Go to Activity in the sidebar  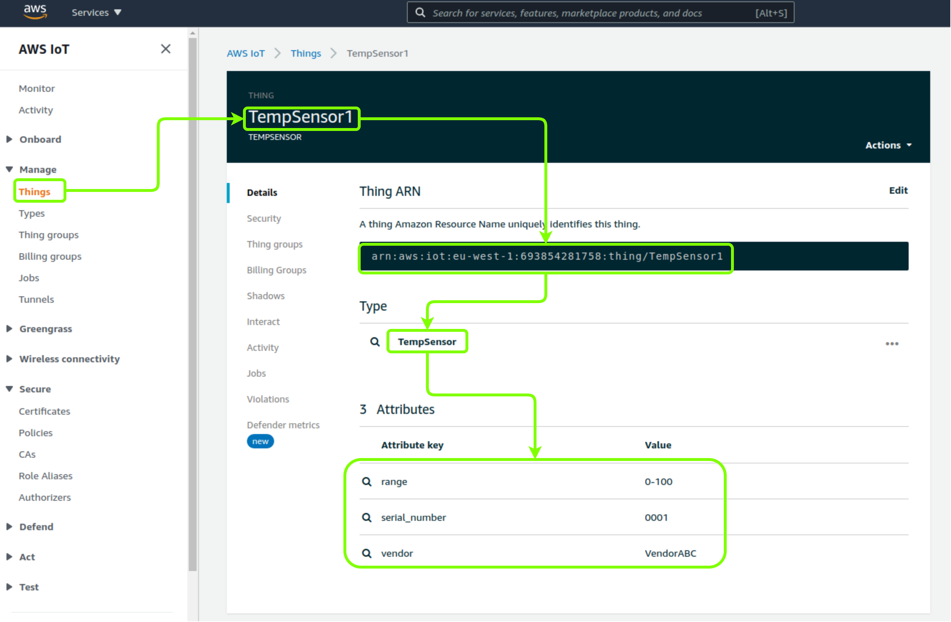(36, 110)
